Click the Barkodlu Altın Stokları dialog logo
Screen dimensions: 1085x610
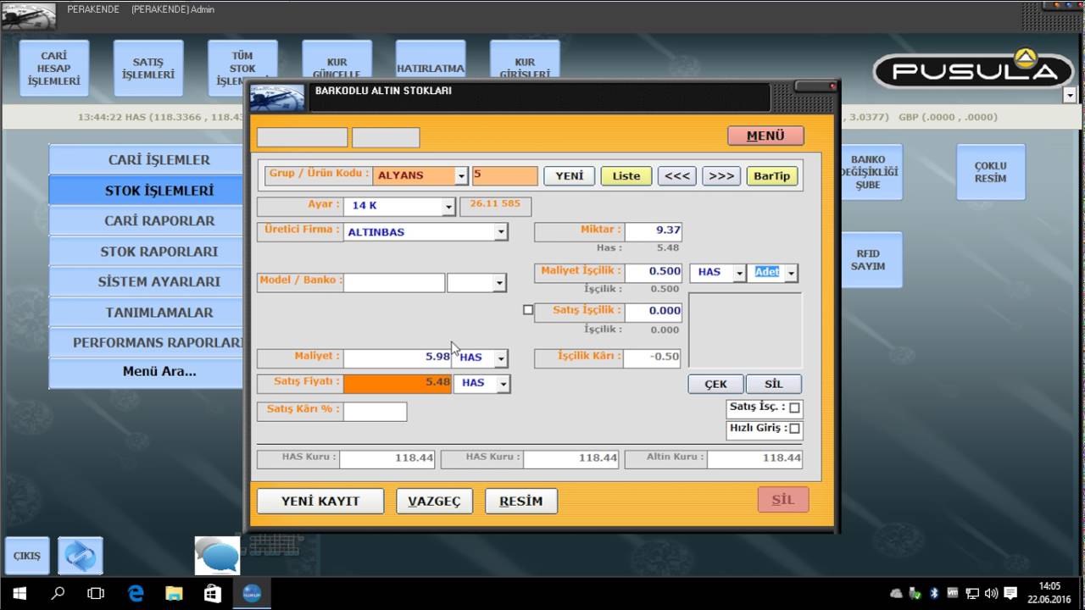click(x=277, y=97)
